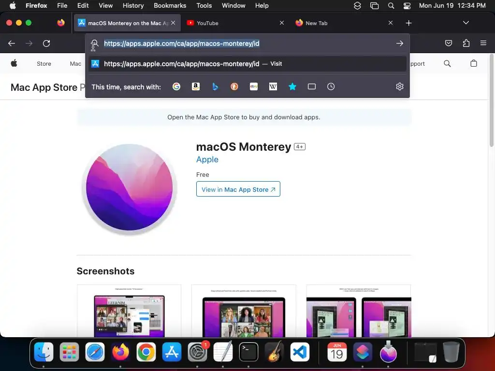Image resolution: width=495 pixels, height=371 pixels.
Task: Open the Apple developer link
Action: point(207,159)
